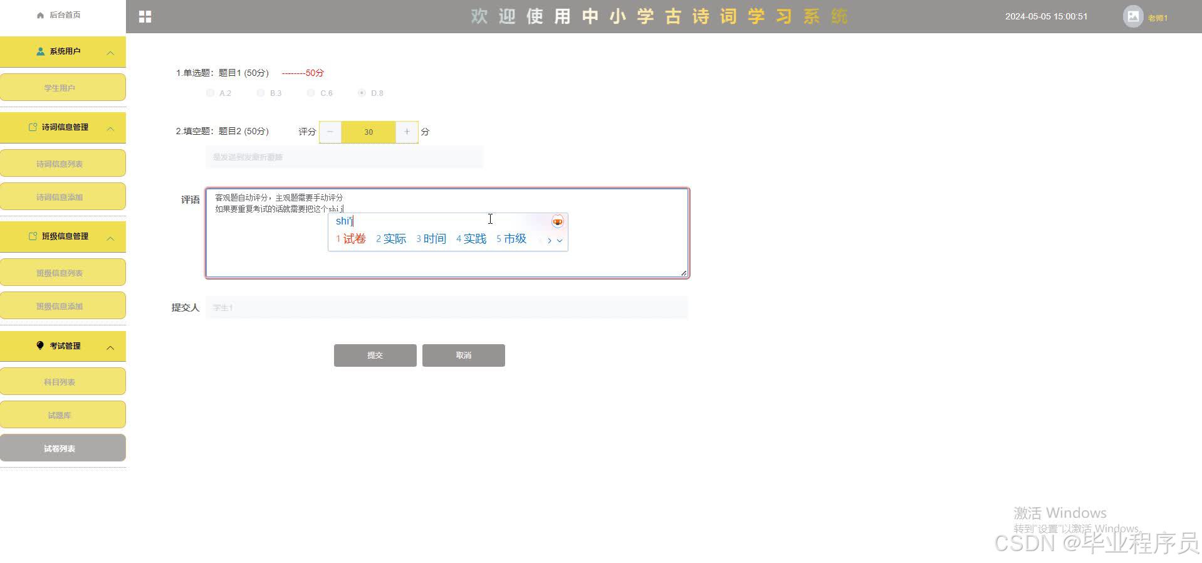Open 诗词信息添加 menu item
Image resolution: width=1202 pixels, height=563 pixels.
pos(63,196)
